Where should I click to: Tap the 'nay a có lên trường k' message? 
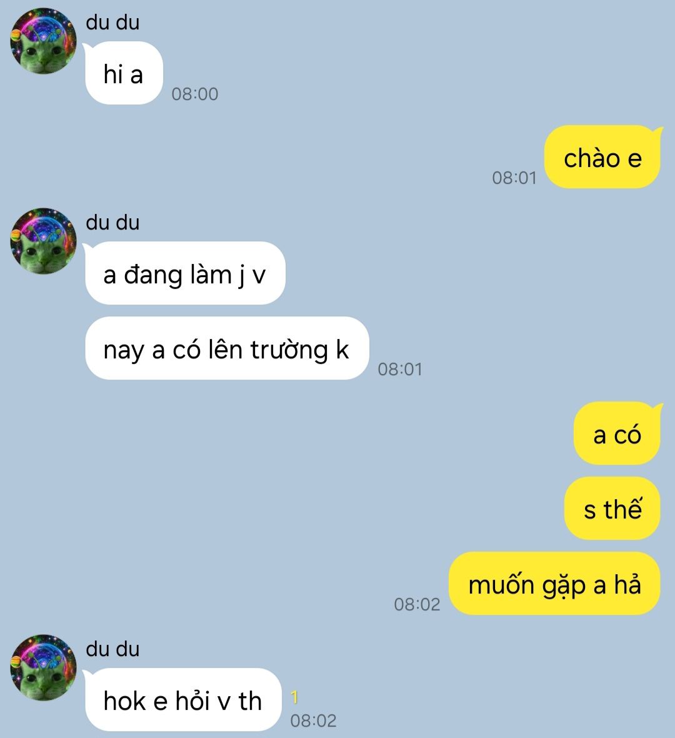(x=226, y=348)
